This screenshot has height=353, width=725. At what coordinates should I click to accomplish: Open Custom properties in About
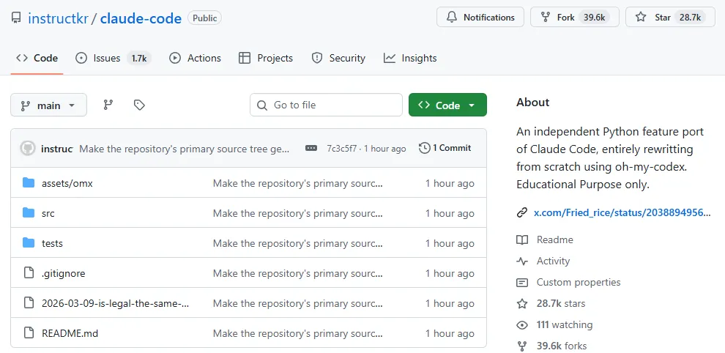click(x=579, y=282)
